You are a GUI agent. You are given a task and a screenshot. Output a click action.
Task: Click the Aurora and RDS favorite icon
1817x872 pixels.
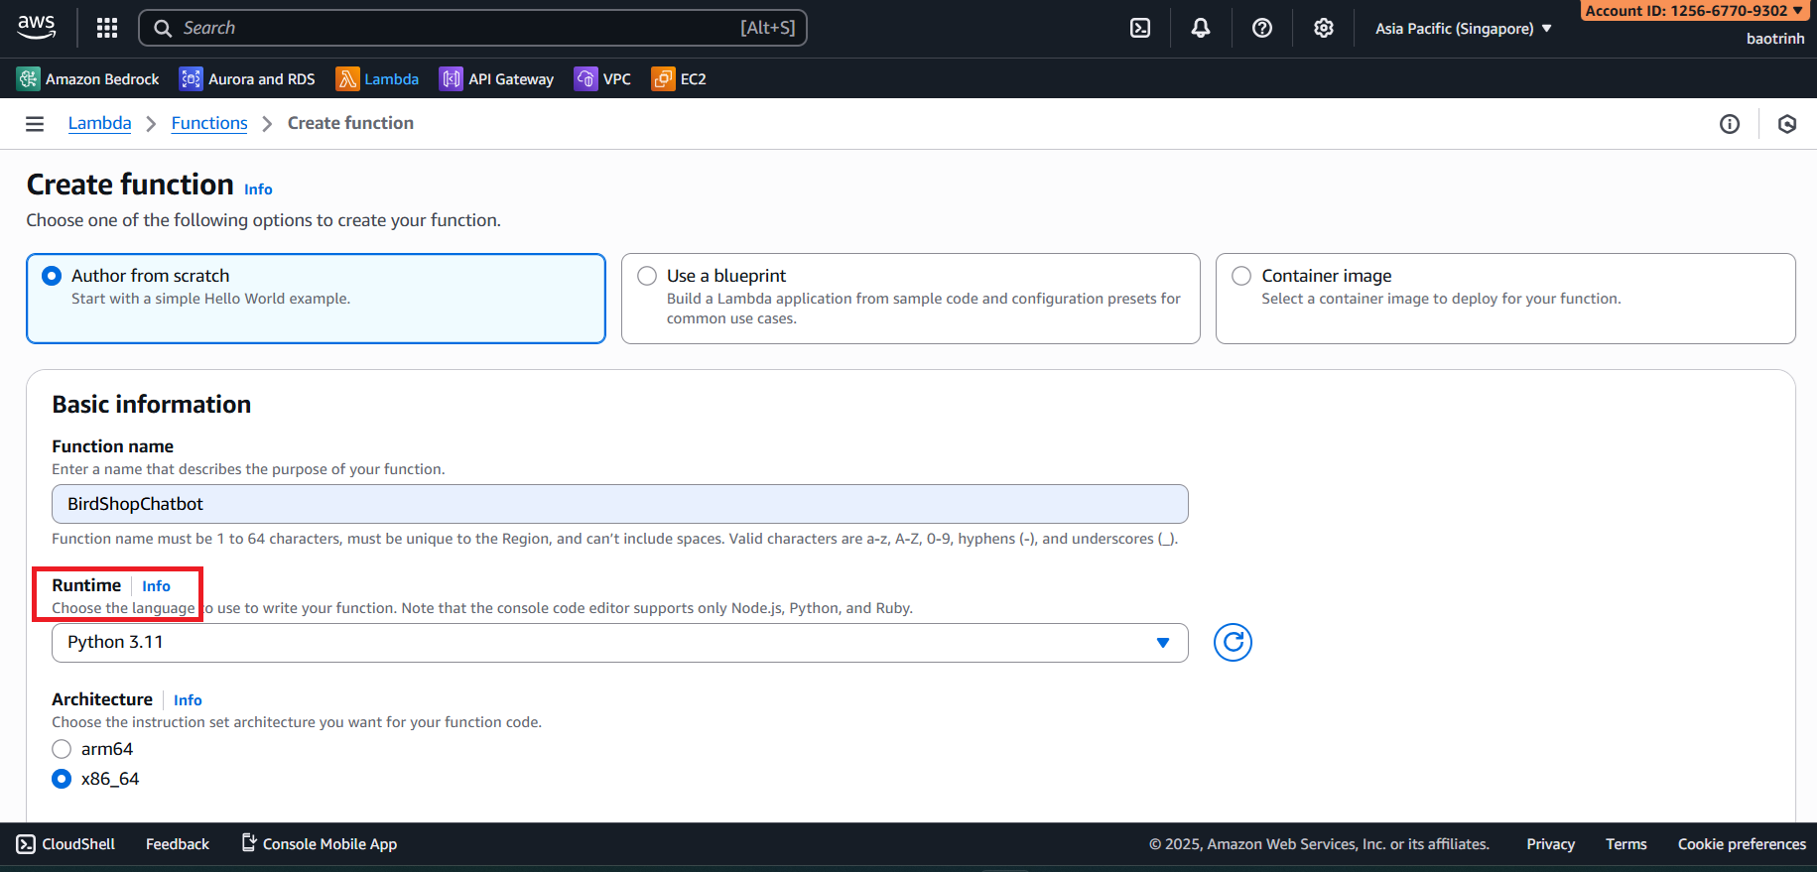coord(191,78)
